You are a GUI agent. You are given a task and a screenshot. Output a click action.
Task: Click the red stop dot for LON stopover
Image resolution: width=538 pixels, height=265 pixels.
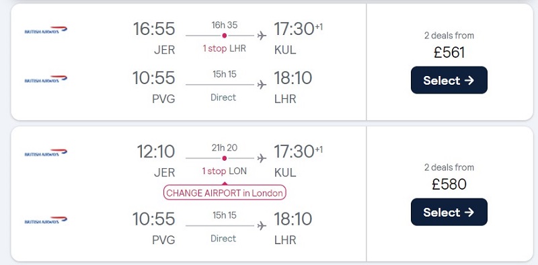click(x=225, y=158)
